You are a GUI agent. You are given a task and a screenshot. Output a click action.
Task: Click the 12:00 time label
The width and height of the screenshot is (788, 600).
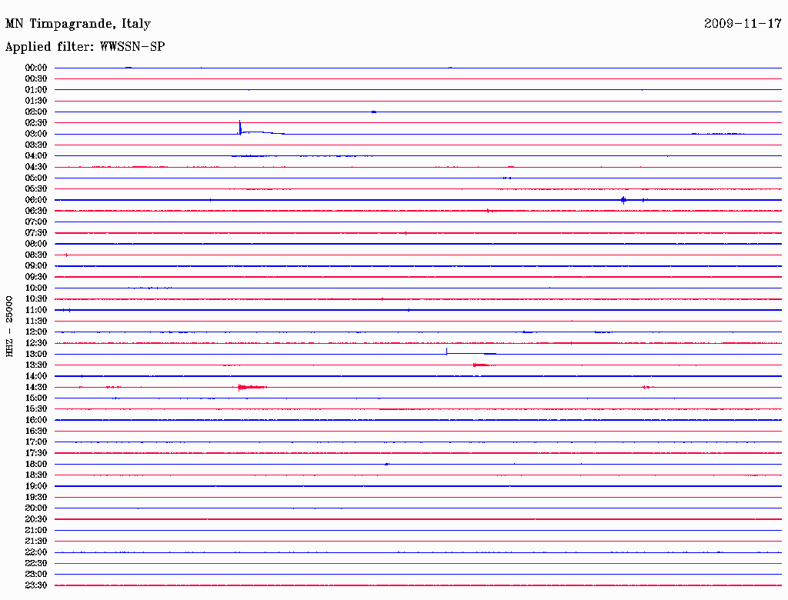(36, 332)
